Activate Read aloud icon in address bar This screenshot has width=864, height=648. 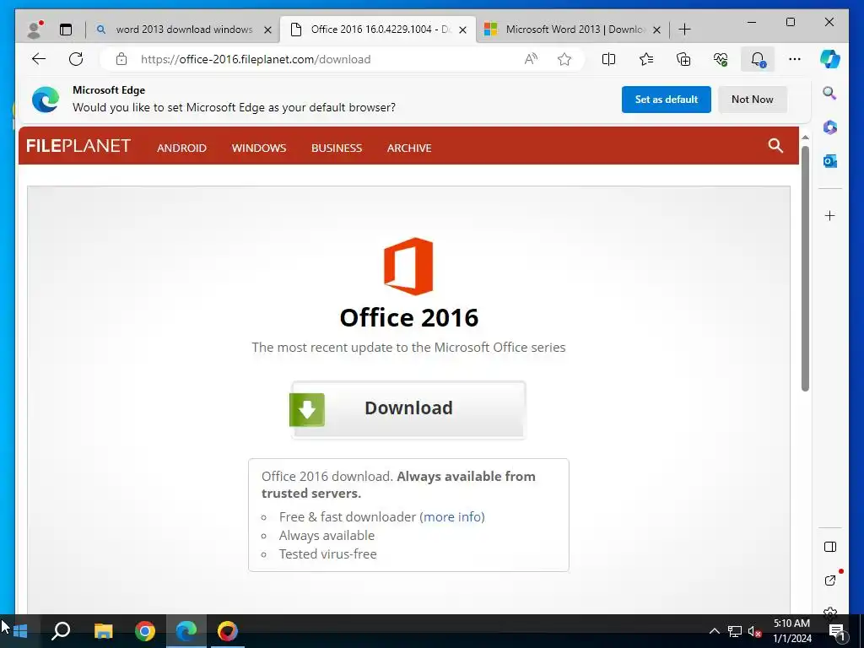pos(531,59)
